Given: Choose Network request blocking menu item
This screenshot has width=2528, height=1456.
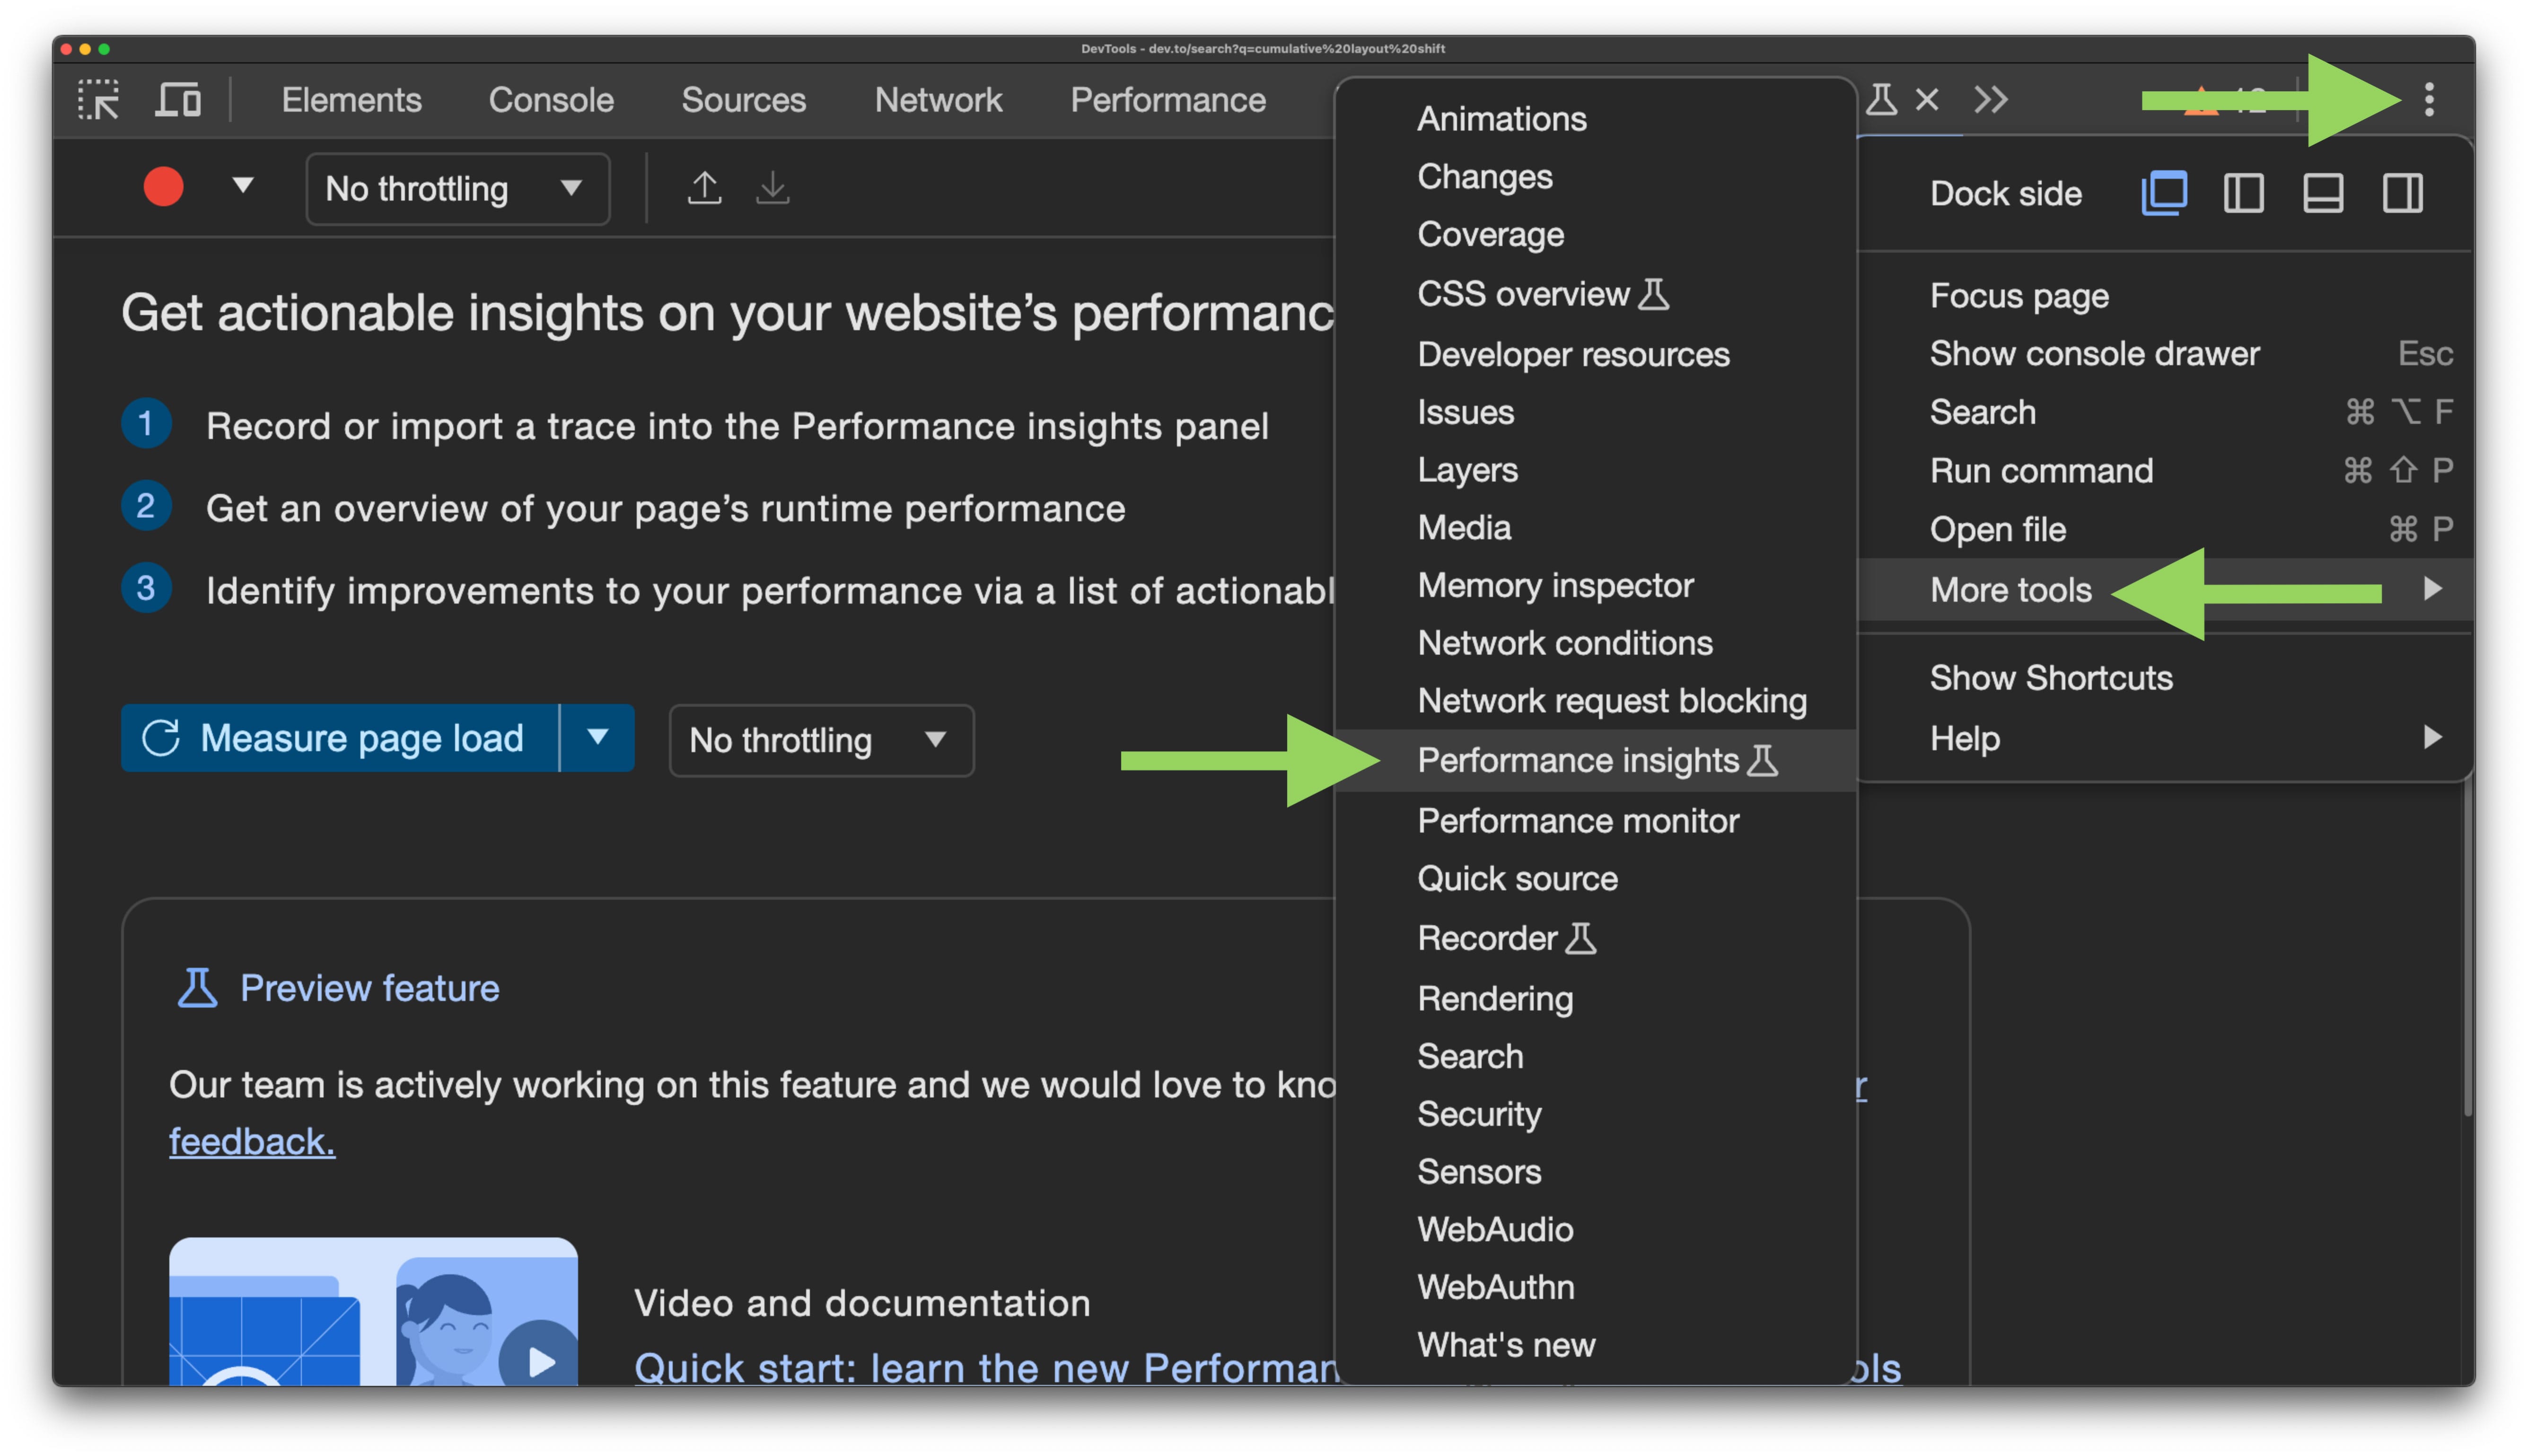Looking at the screenshot, I should pyautogui.click(x=1596, y=701).
